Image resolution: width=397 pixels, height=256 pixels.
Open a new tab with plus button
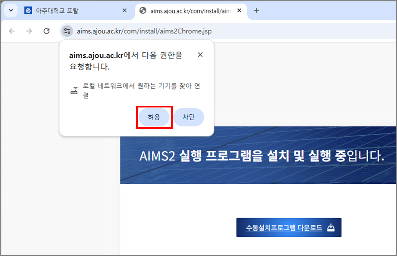click(256, 11)
